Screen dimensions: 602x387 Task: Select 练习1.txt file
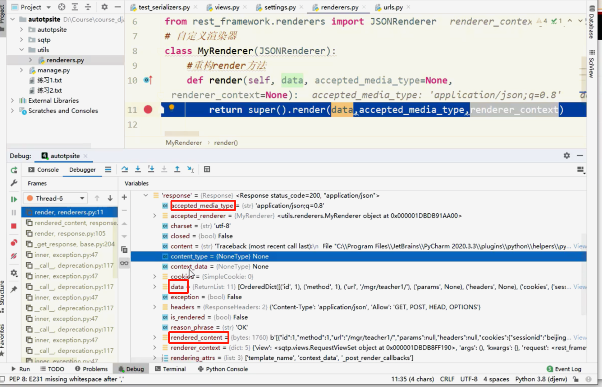(x=50, y=80)
